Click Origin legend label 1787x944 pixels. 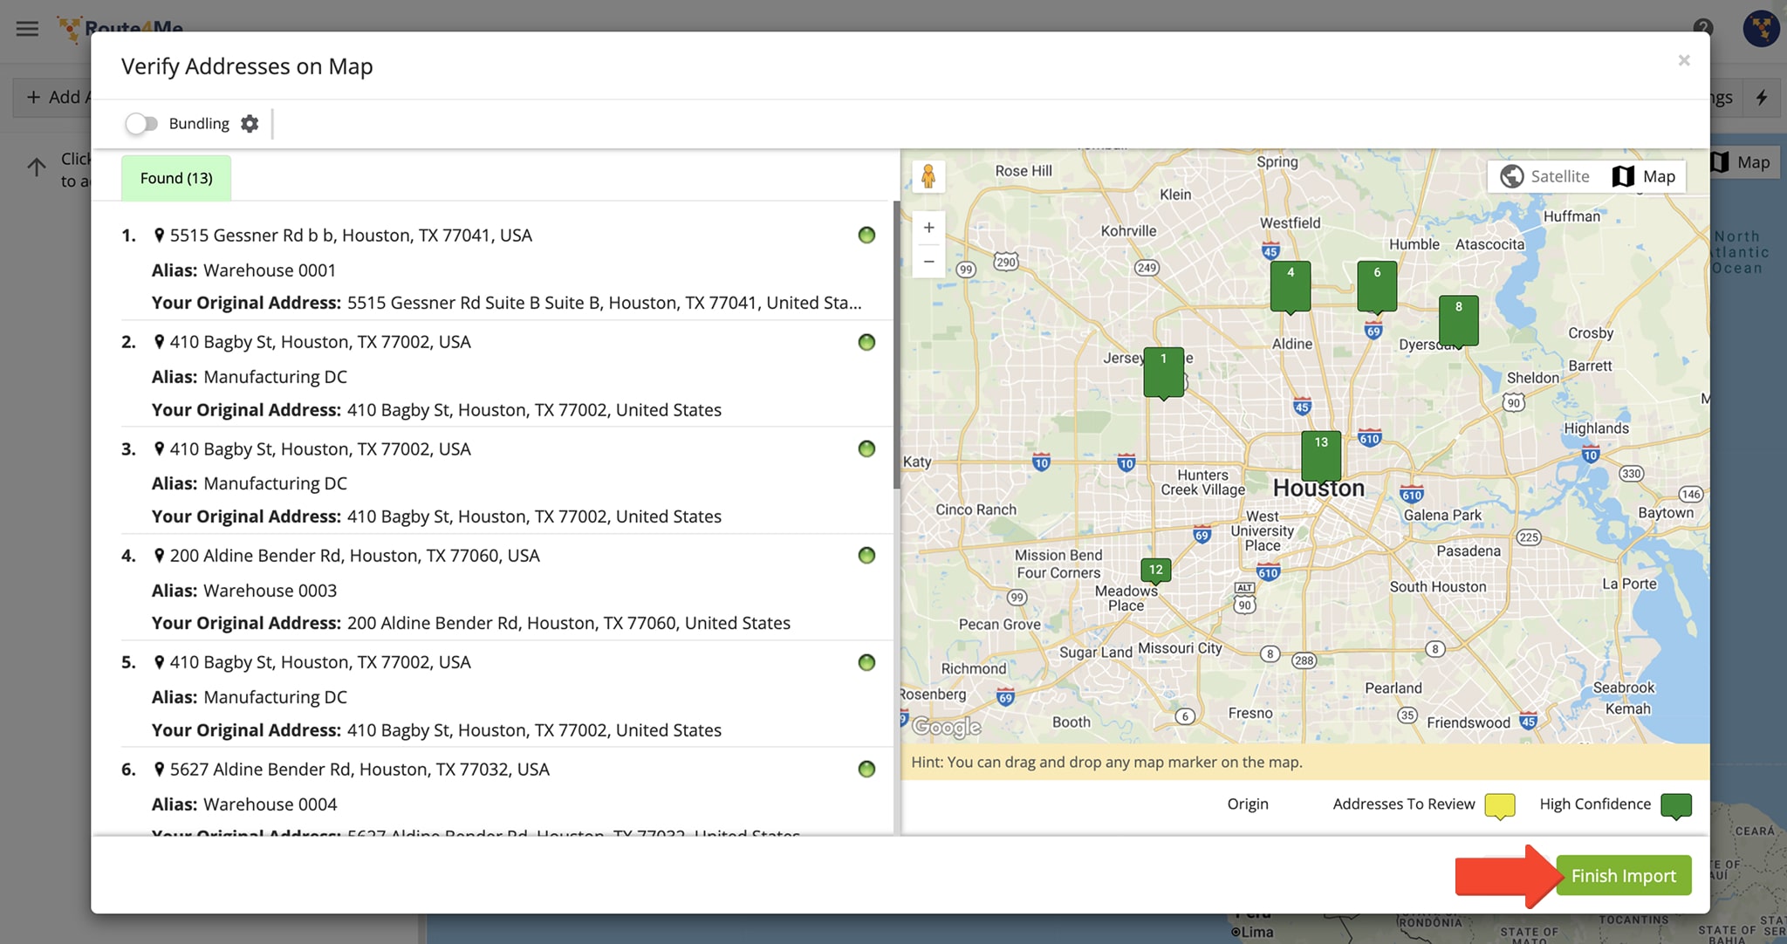(x=1248, y=804)
